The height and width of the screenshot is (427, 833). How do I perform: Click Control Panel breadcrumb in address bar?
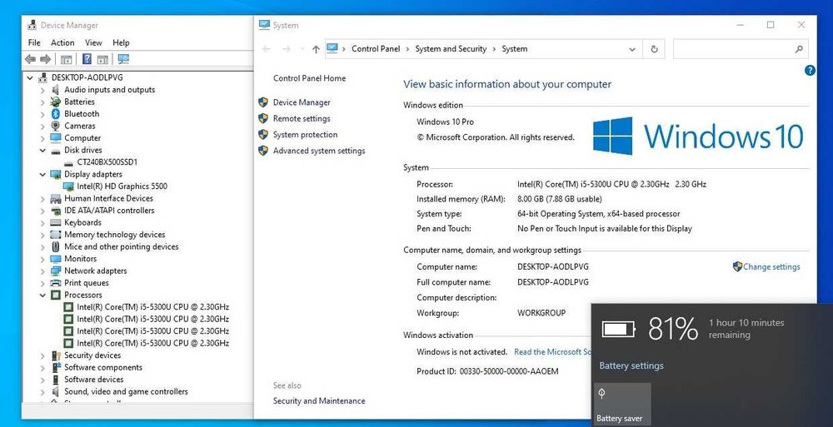[376, 49]
